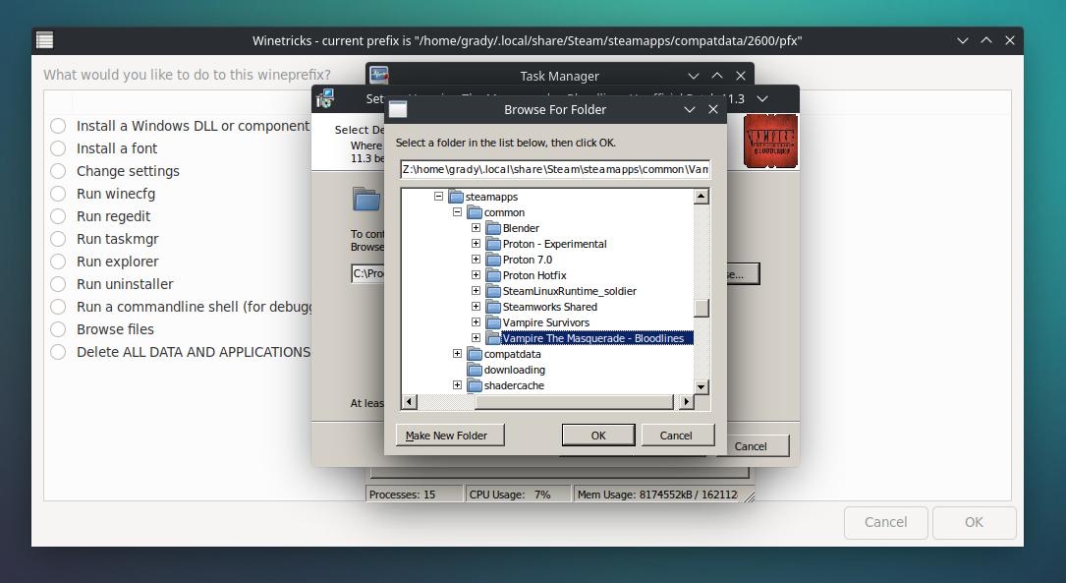The image size is (1066, 583).
Task: Select the Run winecfg option
Action: pyautogui.click(x=59, y=194)
